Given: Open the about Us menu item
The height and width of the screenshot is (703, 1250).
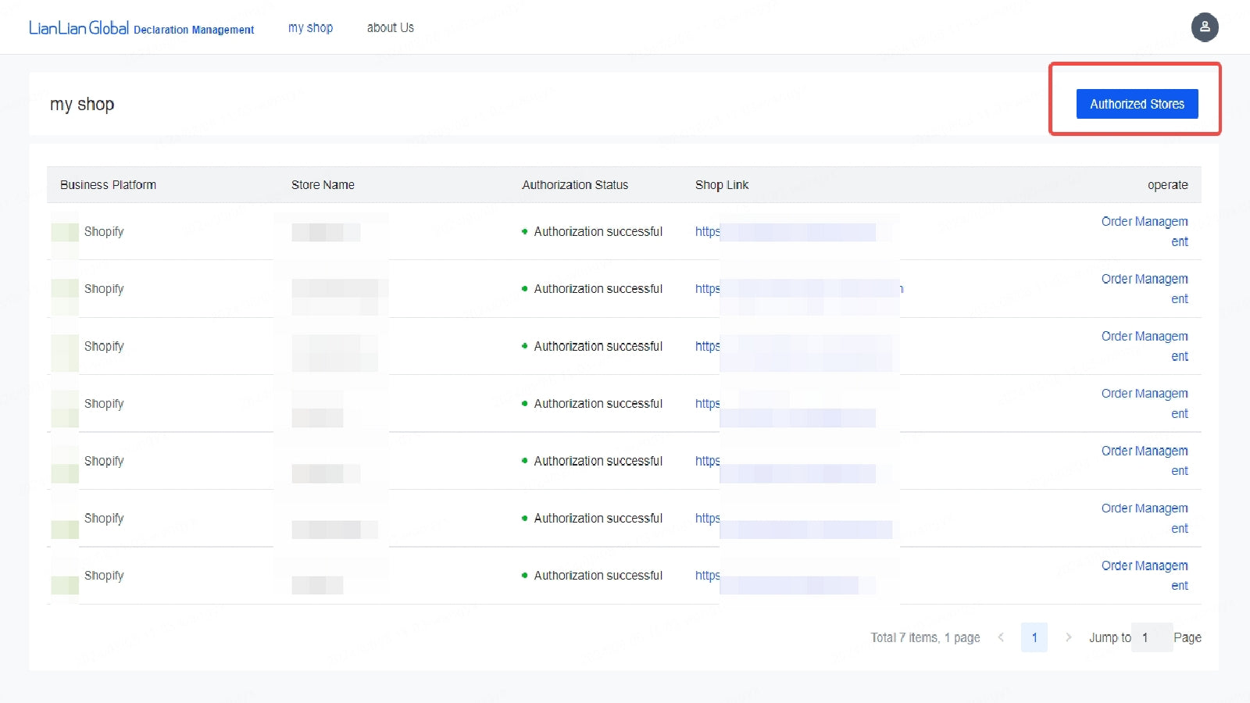Looking at the screenshot, I should point(390,28).
